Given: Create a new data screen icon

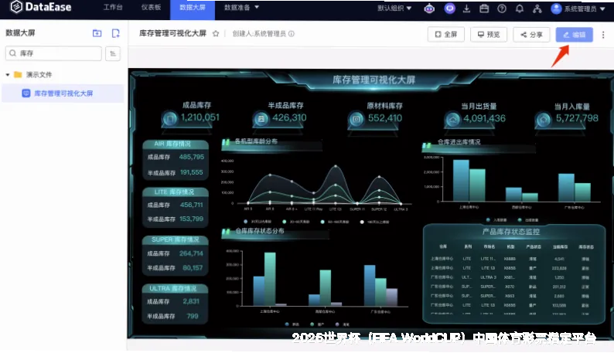Looking at the screenshot, I should coord(115,33).
